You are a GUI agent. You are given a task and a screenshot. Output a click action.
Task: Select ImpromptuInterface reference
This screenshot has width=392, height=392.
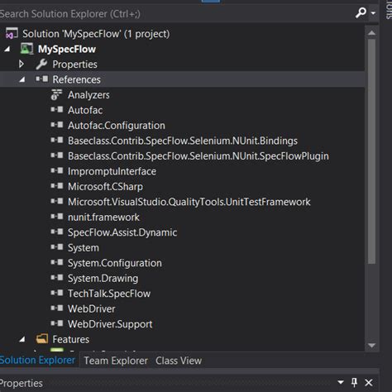112,171
